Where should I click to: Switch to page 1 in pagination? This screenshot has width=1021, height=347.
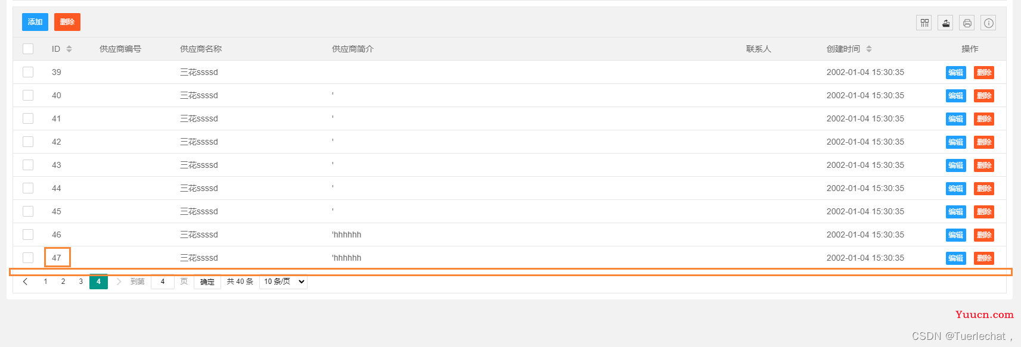click(x=45, y=282)
